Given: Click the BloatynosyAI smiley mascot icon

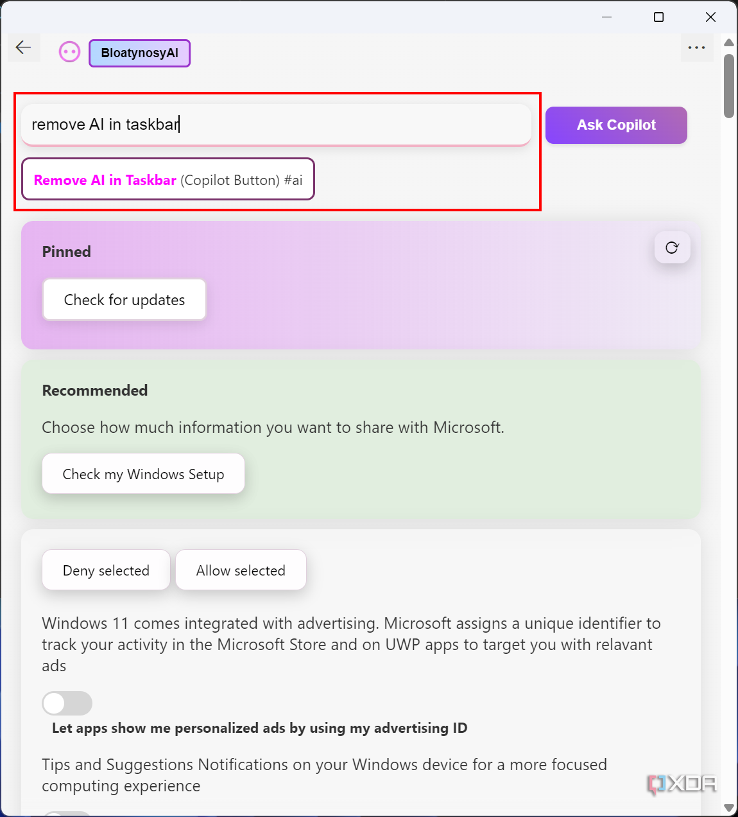Looking at the screenshot, I should pyautogui.click(x=69, y=51).
